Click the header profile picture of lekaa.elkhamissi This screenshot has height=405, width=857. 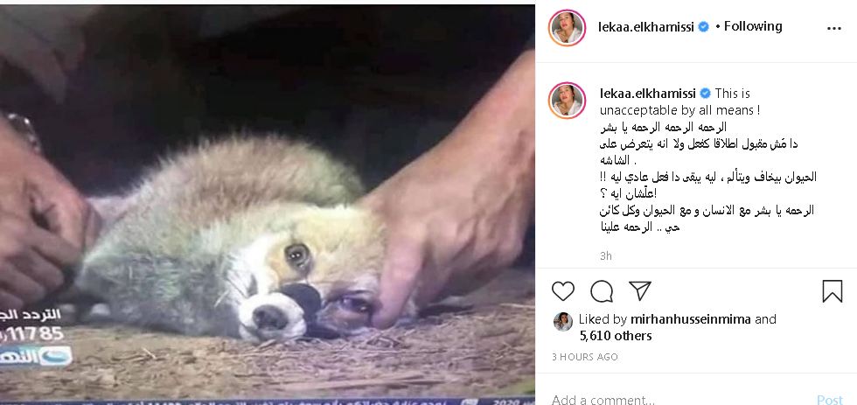567,27
